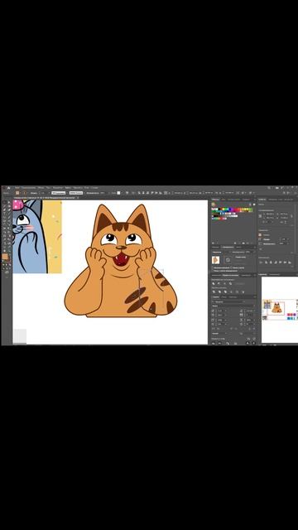Open the stroke weight dropdown in Appearance
The image size is (298, 530).
click(288, 239)
